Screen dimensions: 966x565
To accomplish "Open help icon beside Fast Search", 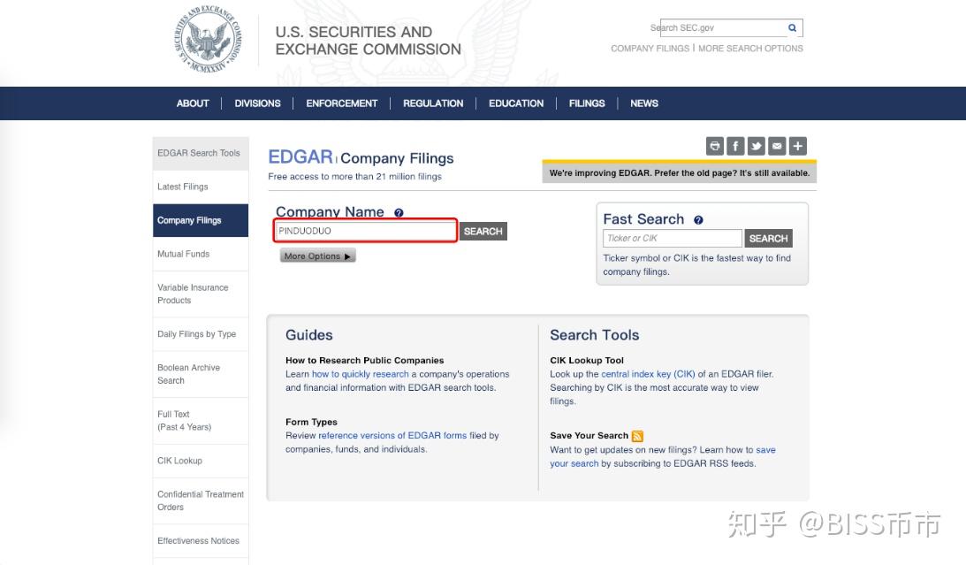I will coord(698,220).
